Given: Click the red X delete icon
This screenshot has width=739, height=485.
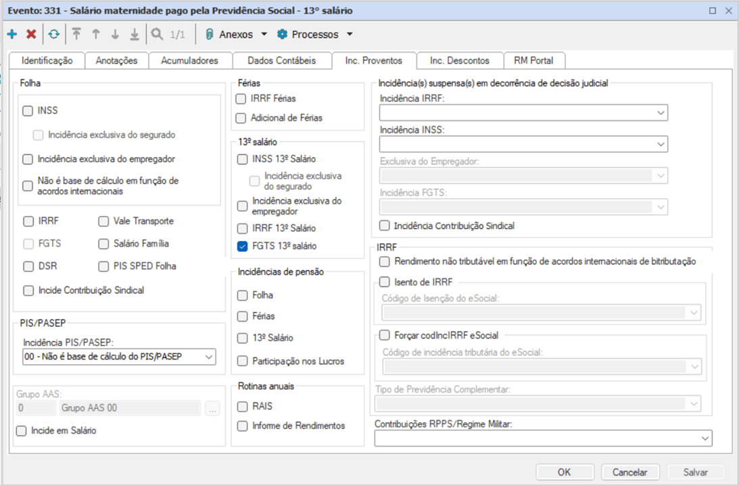Looking at the screenshot, I should pyautogui.click(x=31, y=34).
